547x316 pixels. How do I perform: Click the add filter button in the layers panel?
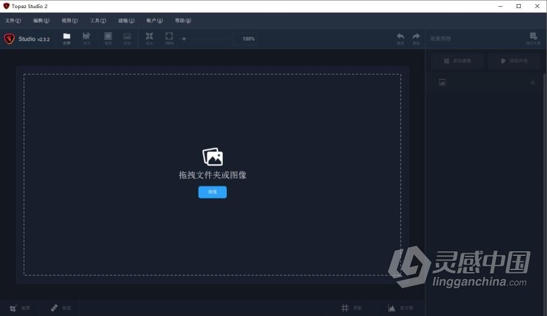[457, 61]
